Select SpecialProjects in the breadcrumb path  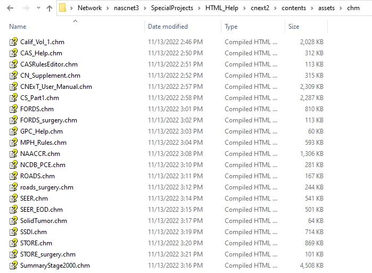click(x=172, y=8)
